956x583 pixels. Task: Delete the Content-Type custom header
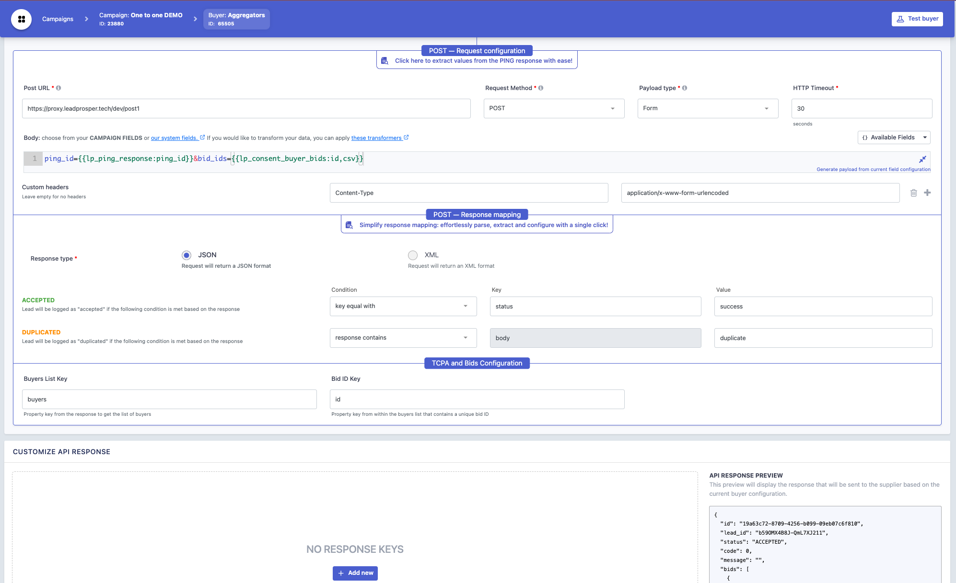click(x=914, y=193)
